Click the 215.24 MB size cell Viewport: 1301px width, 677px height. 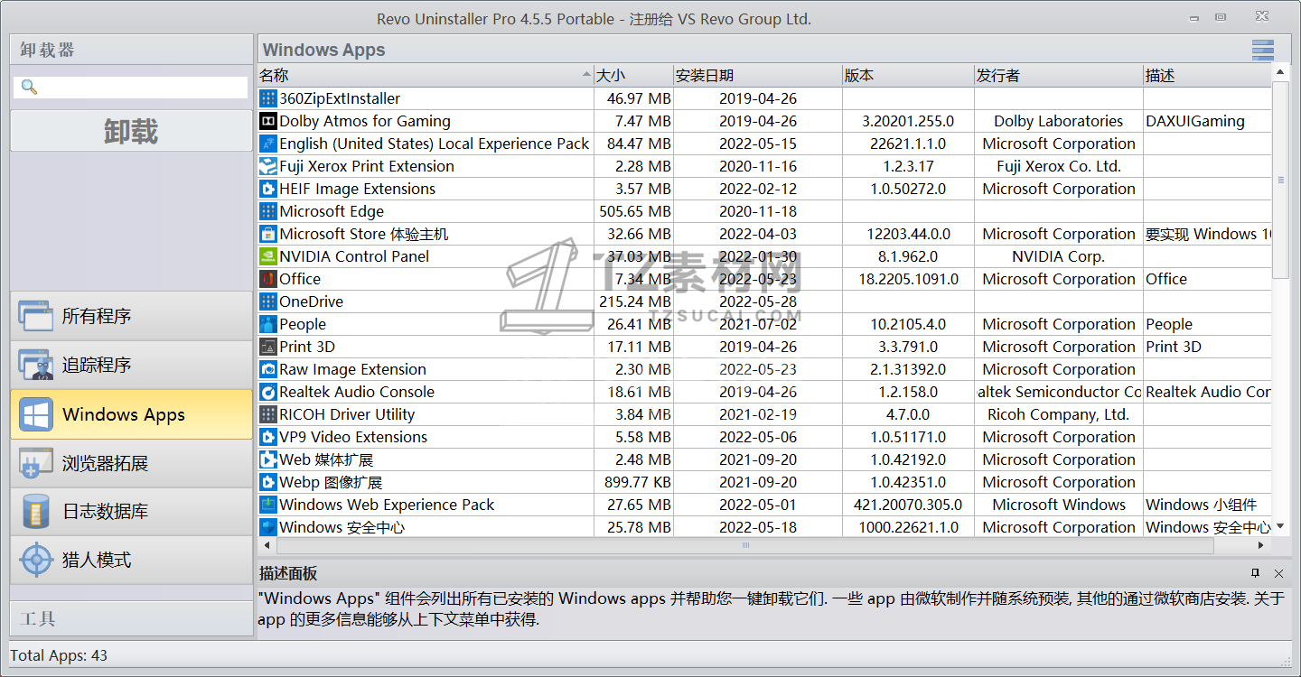635,301
